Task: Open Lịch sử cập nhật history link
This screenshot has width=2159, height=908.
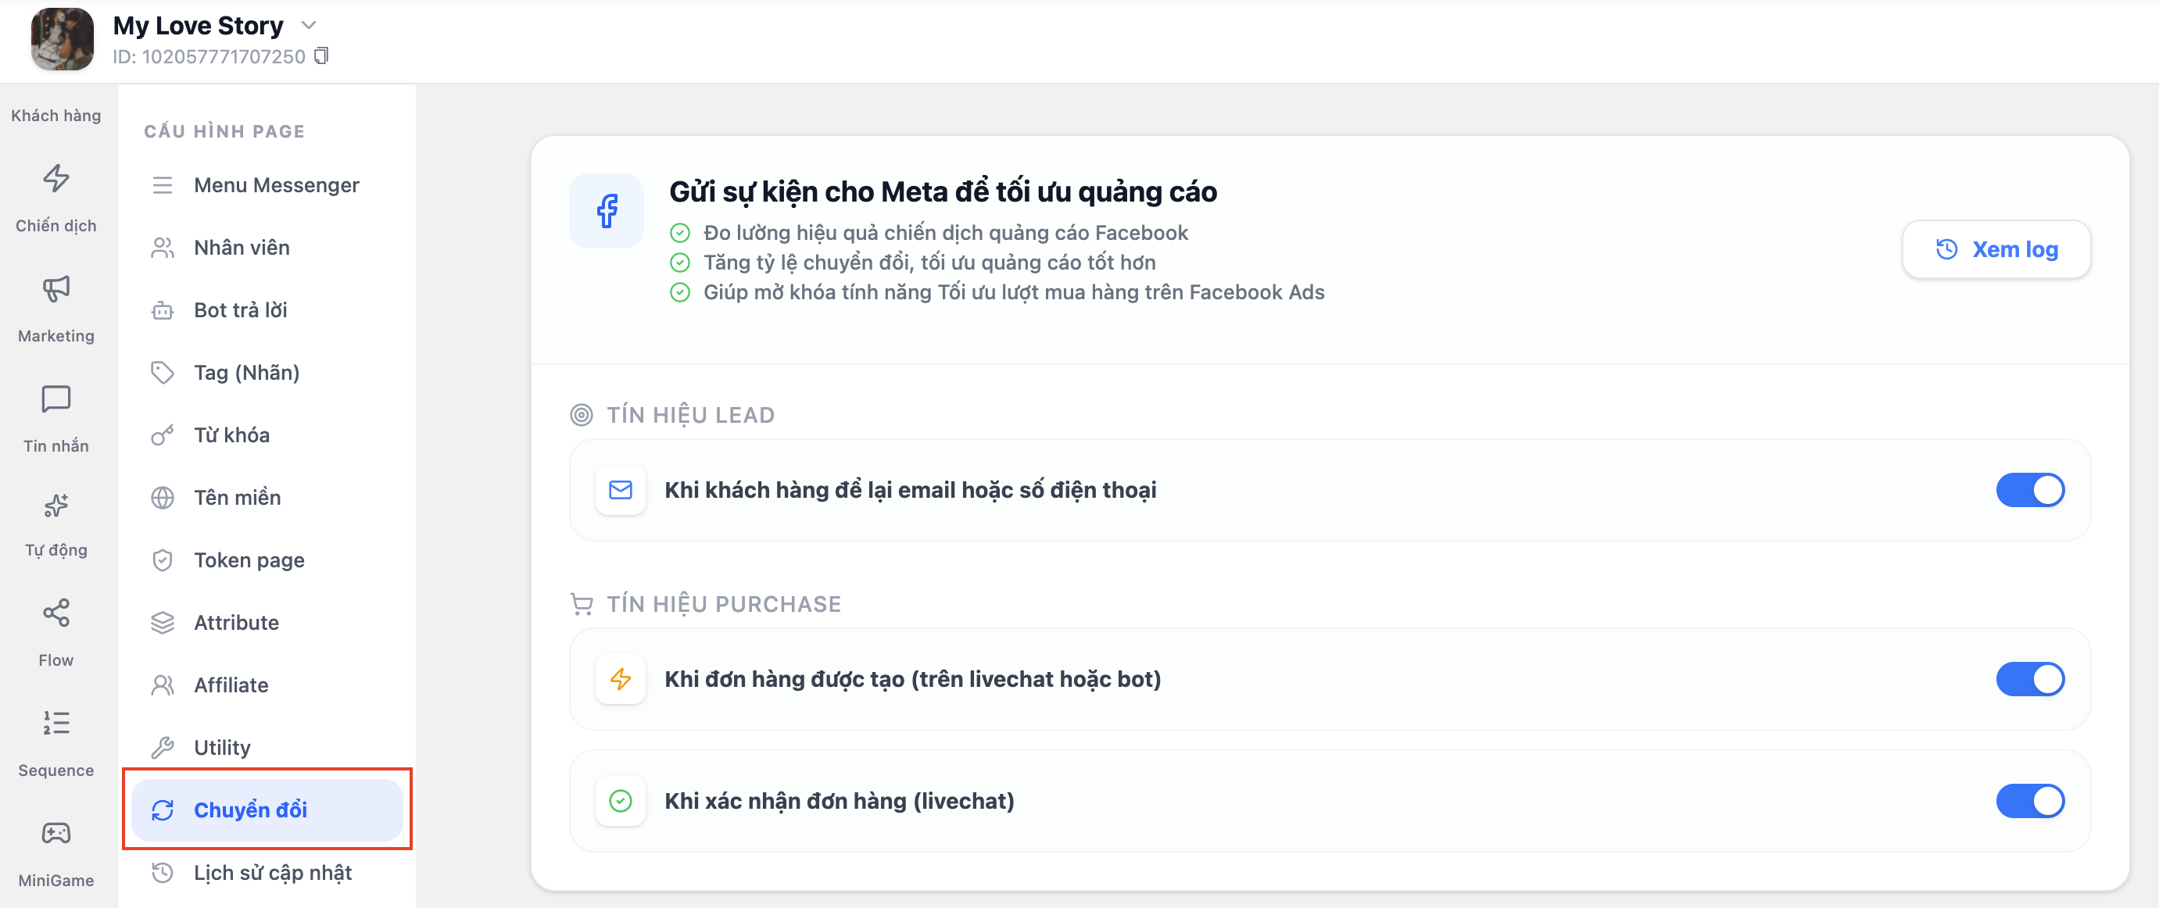Action: pyautogui.click(x=272, y=873)
